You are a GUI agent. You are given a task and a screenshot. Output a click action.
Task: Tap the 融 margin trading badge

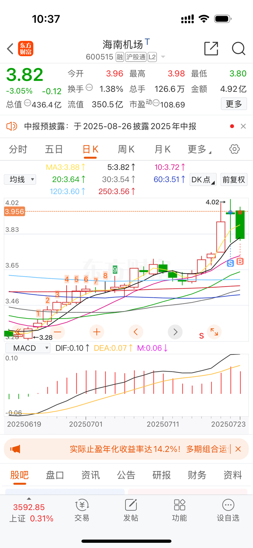120,57
